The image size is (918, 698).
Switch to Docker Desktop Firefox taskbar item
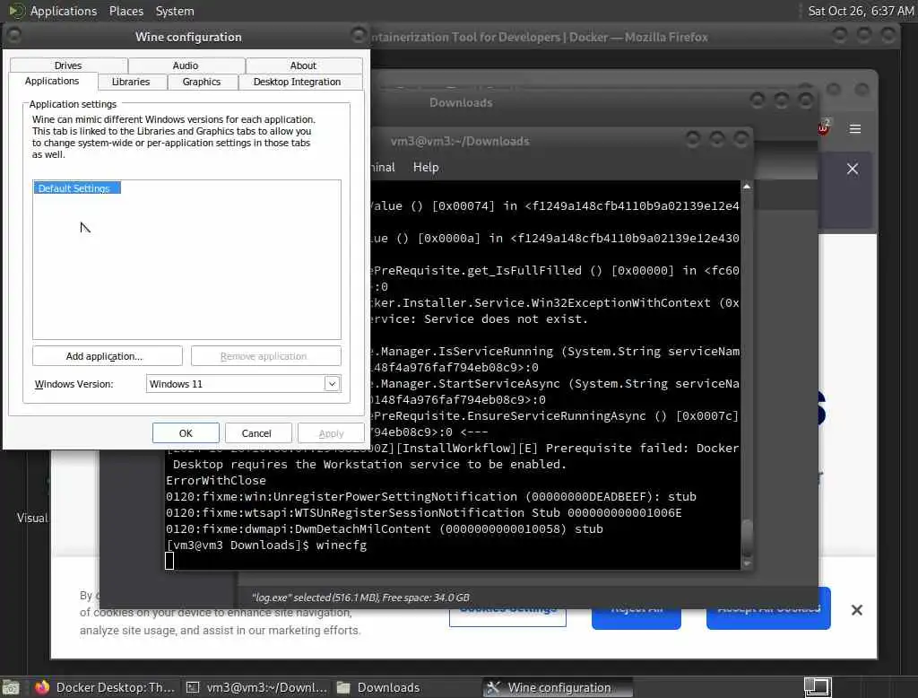coord(104,687)
